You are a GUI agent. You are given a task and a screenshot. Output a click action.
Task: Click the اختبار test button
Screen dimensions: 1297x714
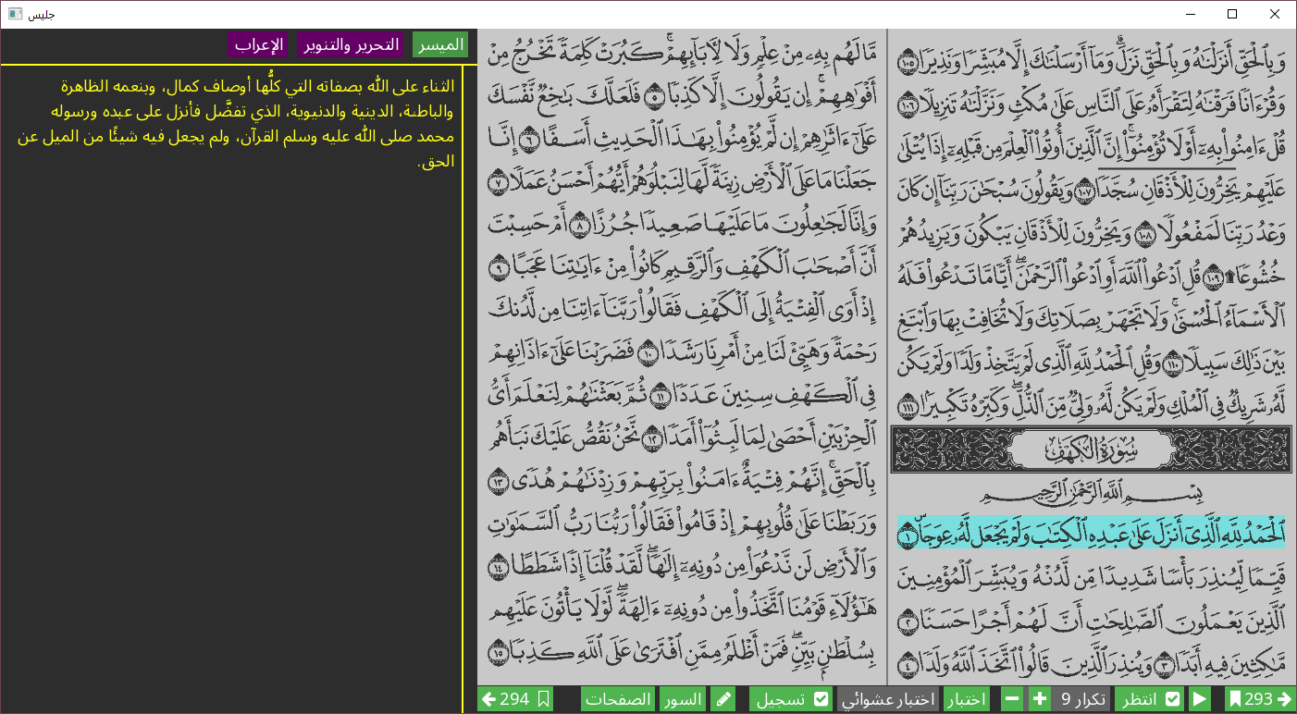pyautogui.click(x=967, y=699)
